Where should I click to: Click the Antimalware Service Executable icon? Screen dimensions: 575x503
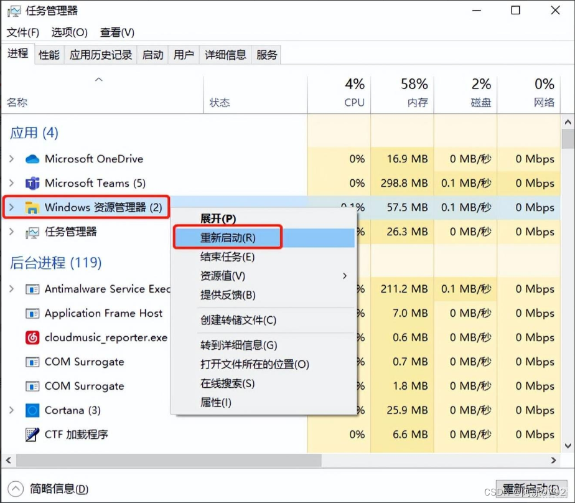point(32,289)
